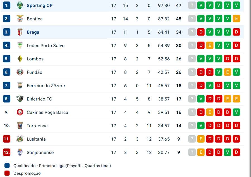
Task: Click the blue Qualificado legend color square
Action: 7,166
